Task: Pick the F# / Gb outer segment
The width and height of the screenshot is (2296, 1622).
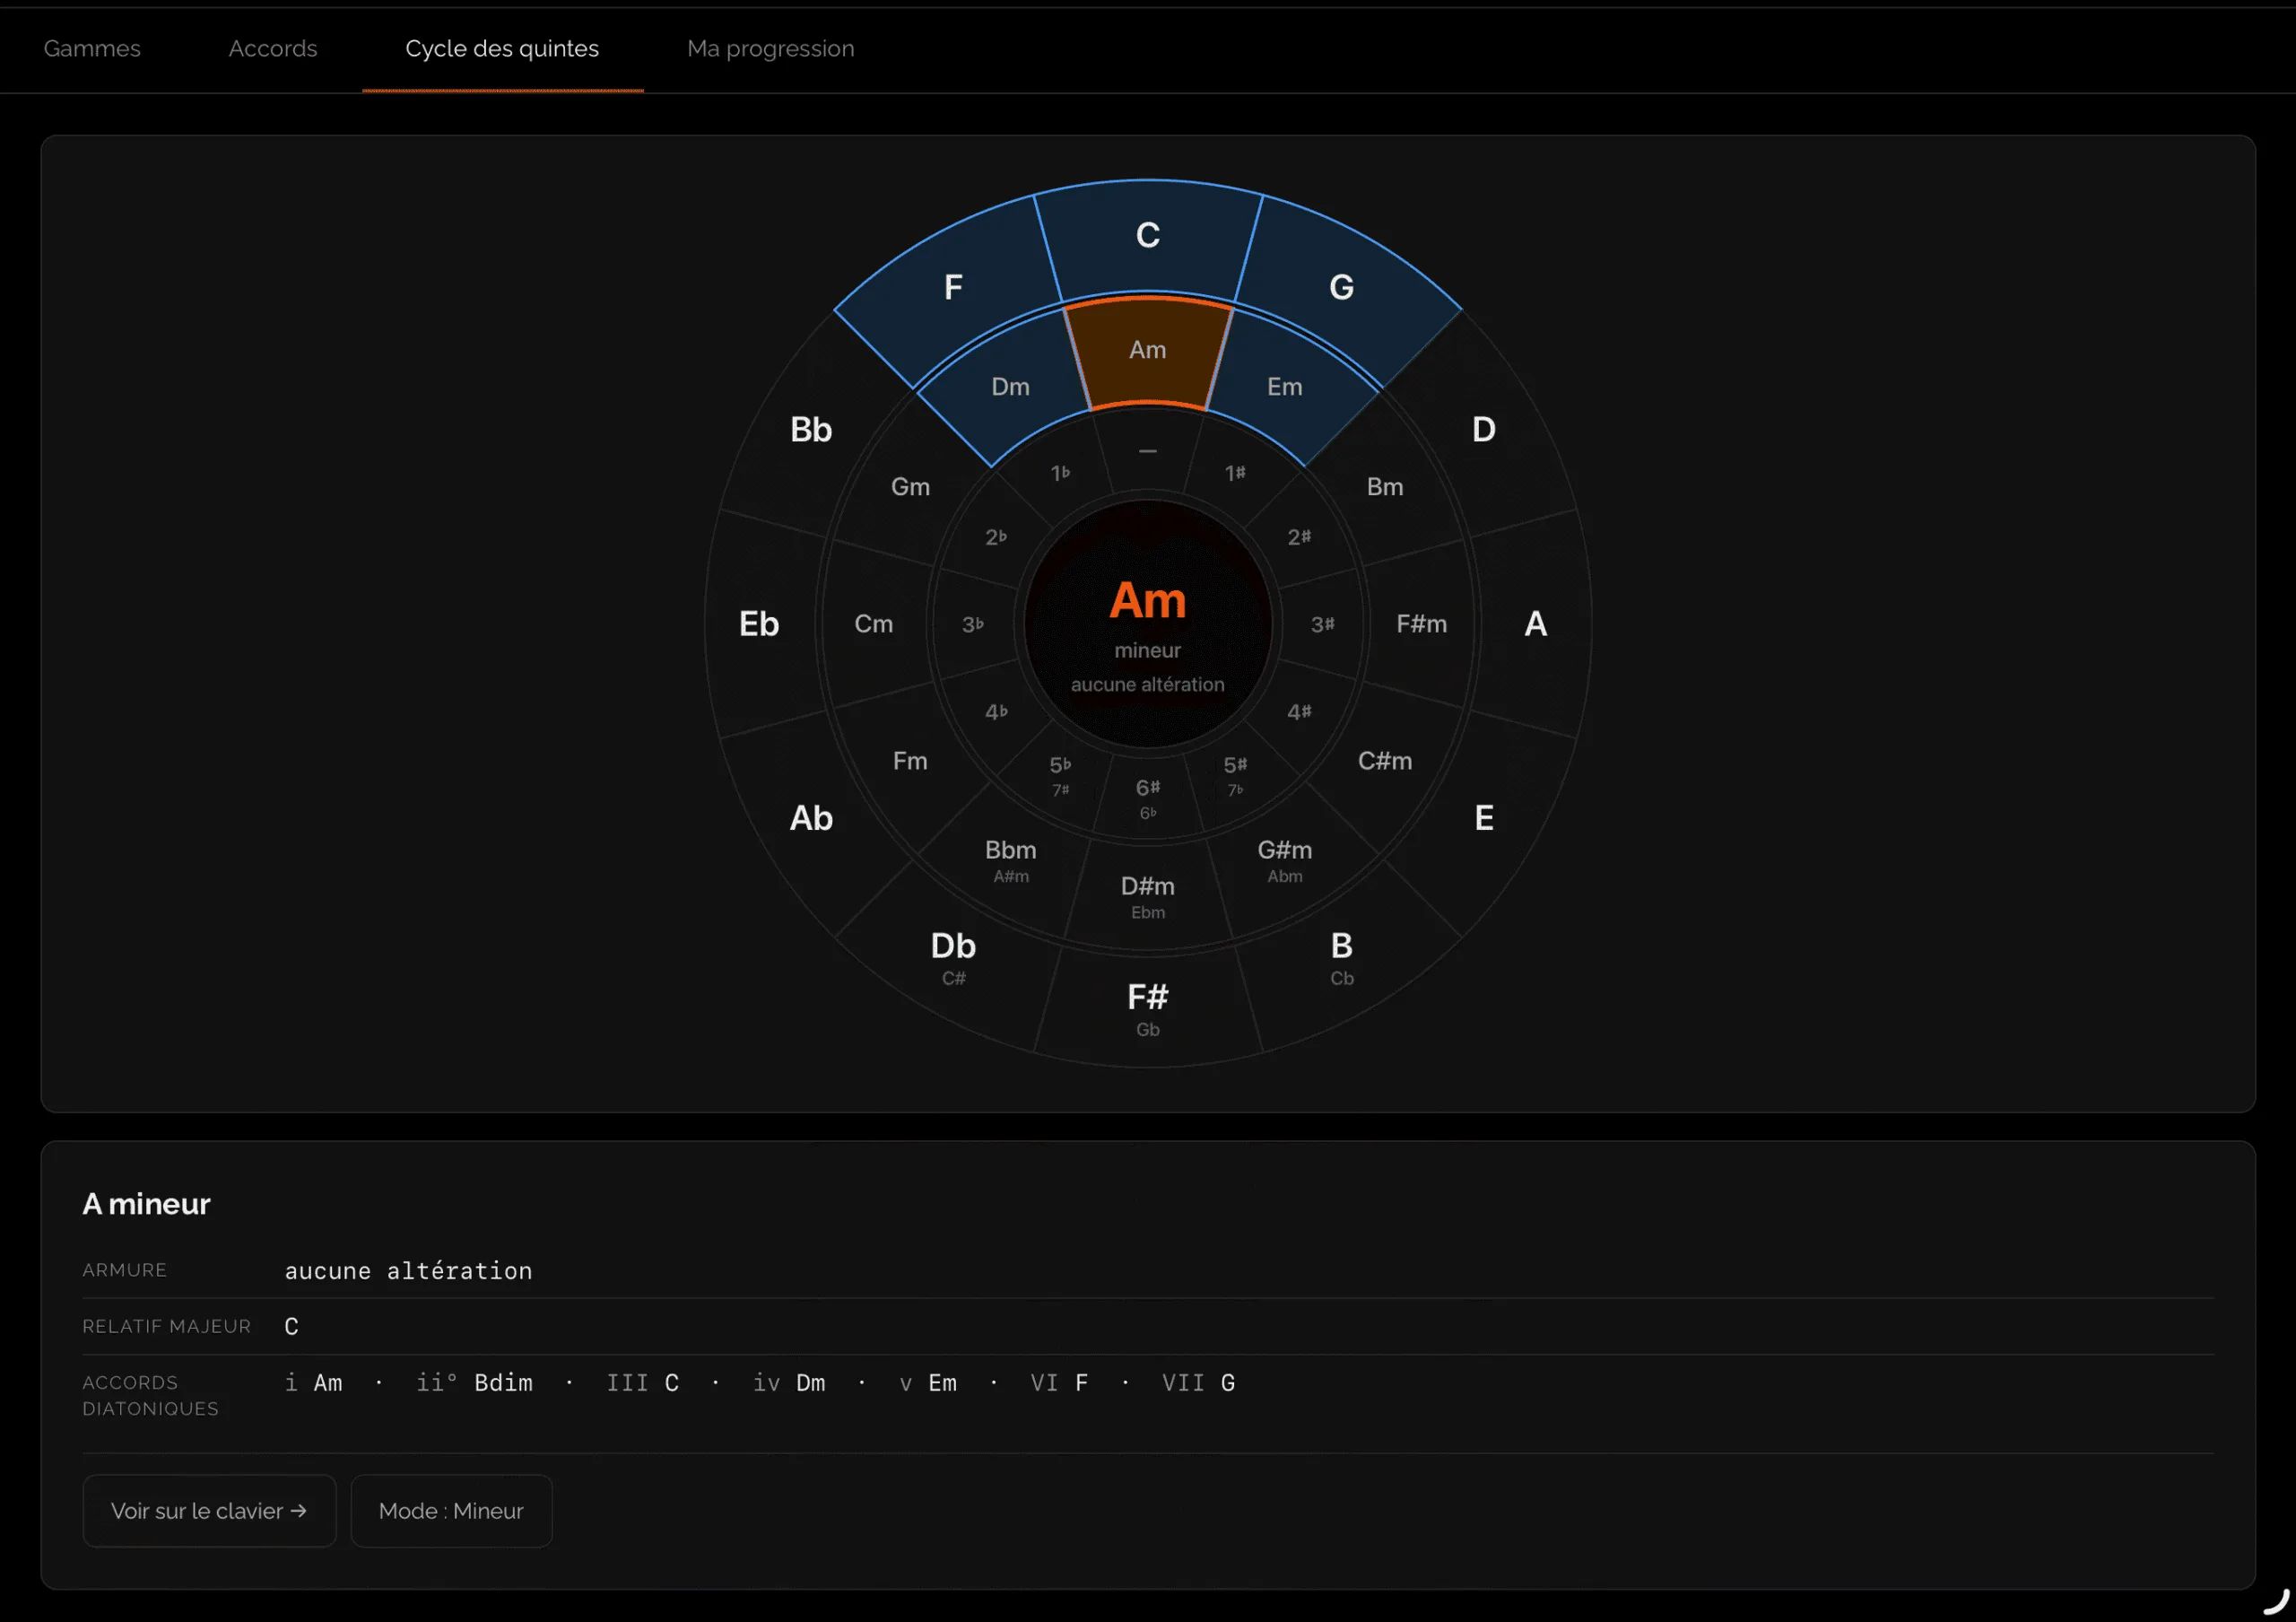Action: click(1148, 1008)
